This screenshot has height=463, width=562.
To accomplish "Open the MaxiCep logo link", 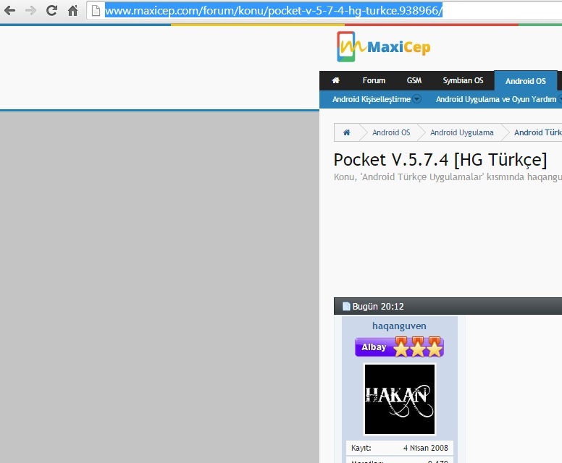I will tap(384, 46).
